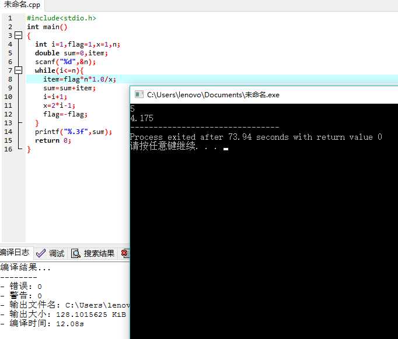The image size is (398, 339).
Task: Click the 编译时间 12.08s entry
Action: (42, 323)
